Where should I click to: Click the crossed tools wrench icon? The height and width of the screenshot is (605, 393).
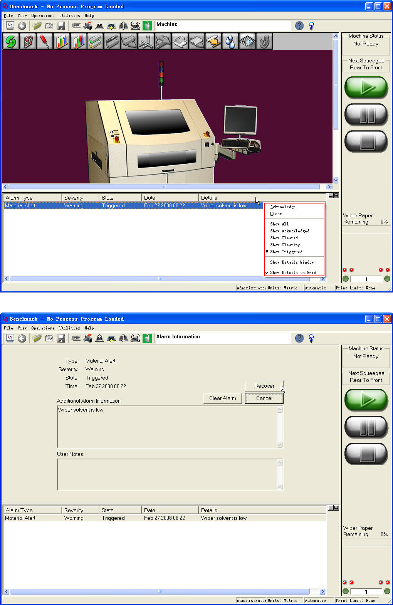[x=146, y=41]
